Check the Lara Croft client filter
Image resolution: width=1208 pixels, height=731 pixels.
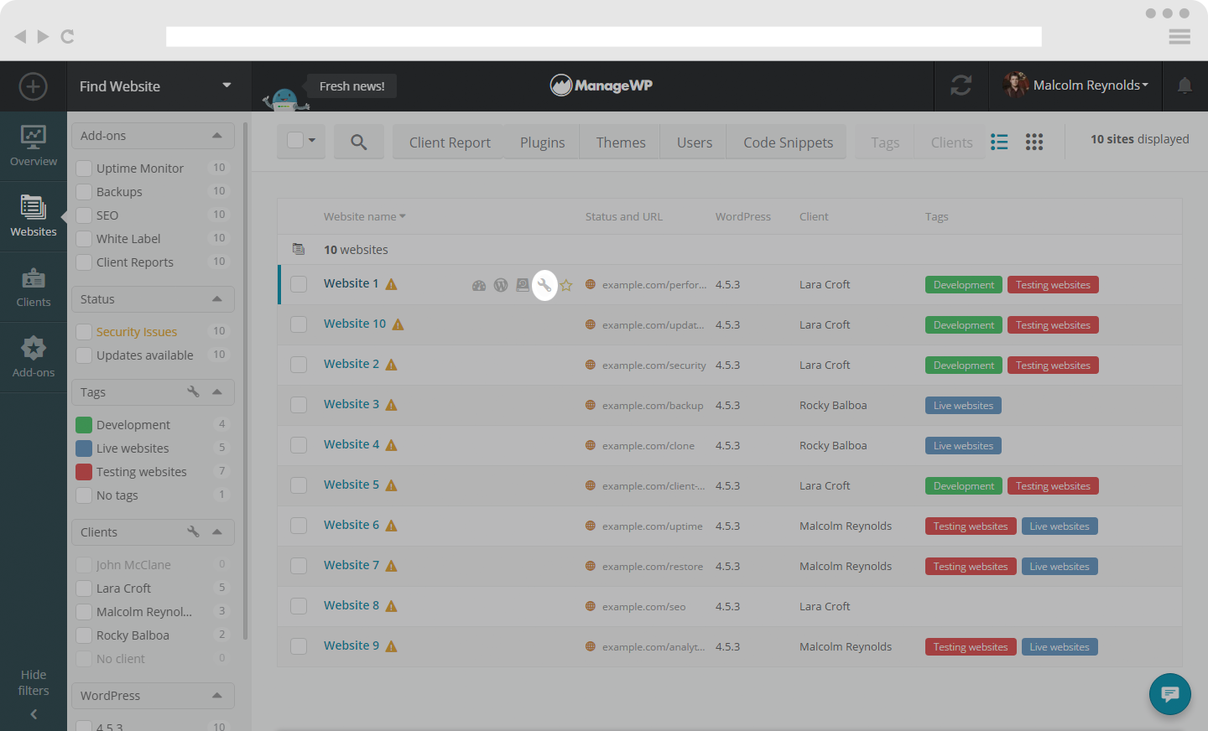(84, 588)
